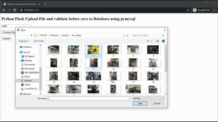Close the Python Flask Upload File tab

point(39,4)
